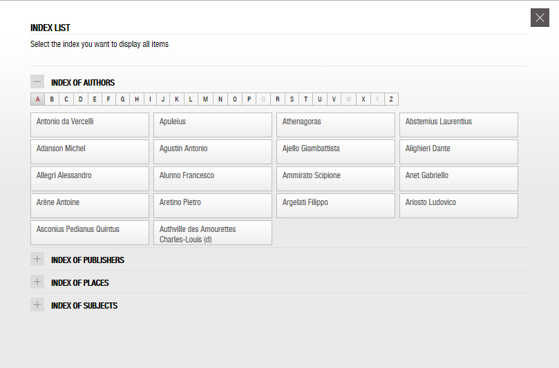Open the author Ammirato Scipione
Screen dimensions: 559x368
(x=336, y=179)
